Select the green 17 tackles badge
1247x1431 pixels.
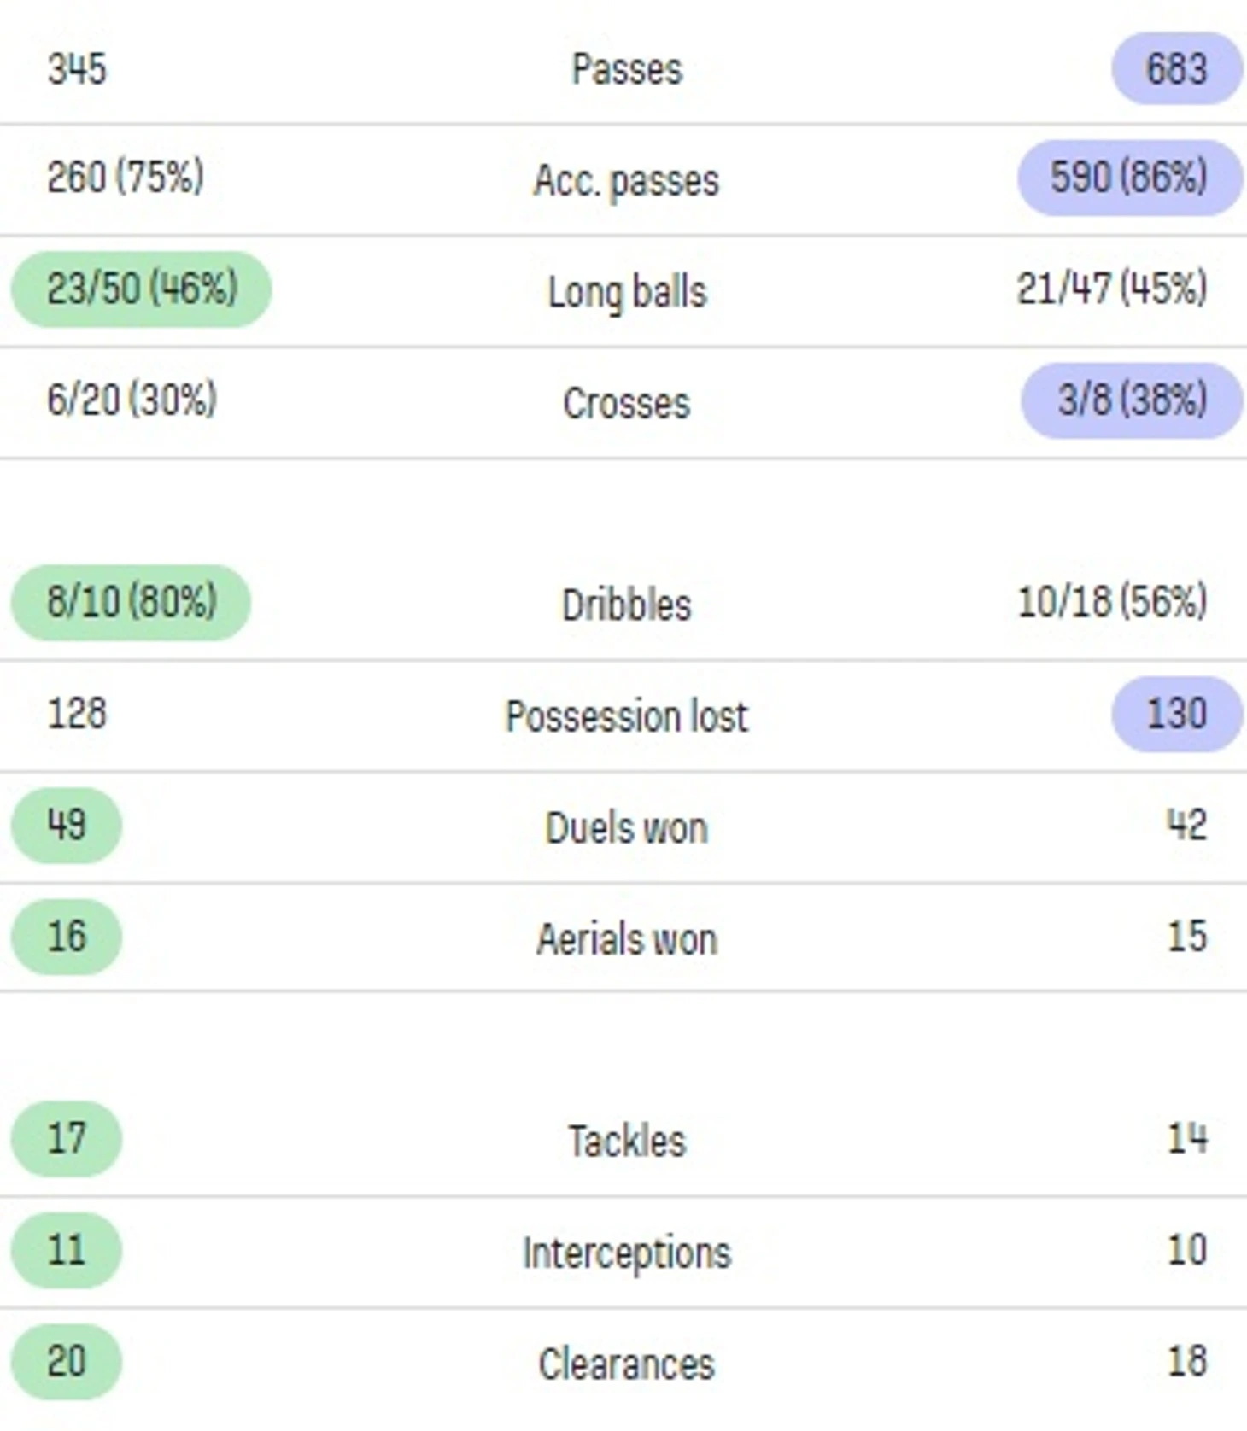coord(67,1139)
